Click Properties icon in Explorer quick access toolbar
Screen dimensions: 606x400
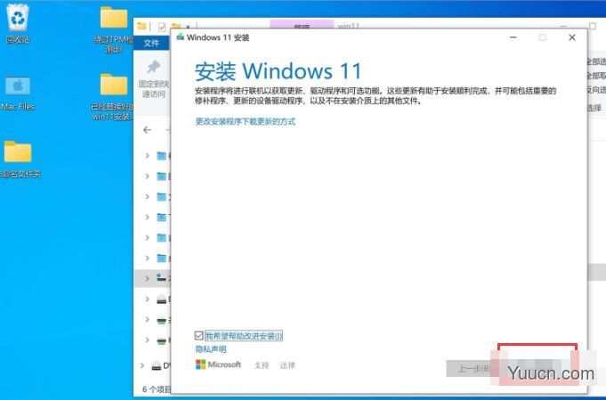[x=162, y=27]
